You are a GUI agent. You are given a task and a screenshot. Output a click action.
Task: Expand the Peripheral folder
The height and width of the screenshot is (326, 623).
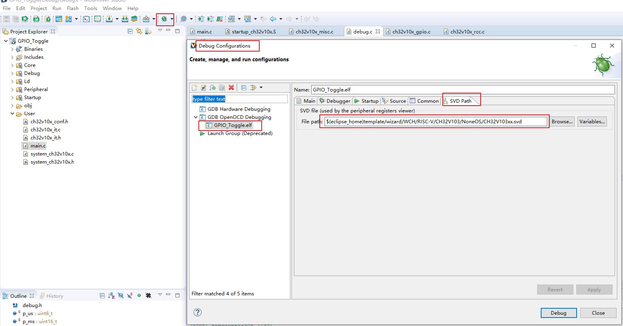tap(12, 89)
